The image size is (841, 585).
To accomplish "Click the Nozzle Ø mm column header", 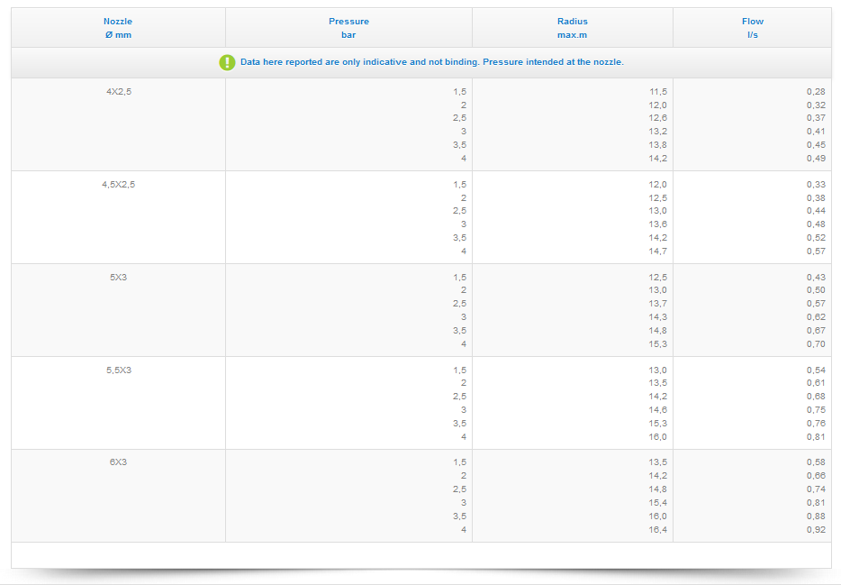I will point(118,28).
